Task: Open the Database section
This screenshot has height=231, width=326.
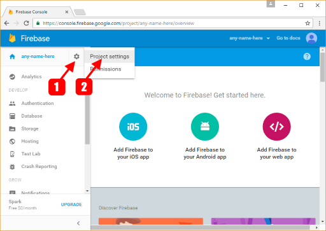Action: [x=32, y=116]
